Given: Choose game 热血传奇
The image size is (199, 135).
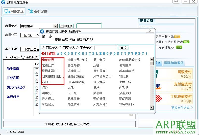Looking at the screenshot, I should click(73, 104).
